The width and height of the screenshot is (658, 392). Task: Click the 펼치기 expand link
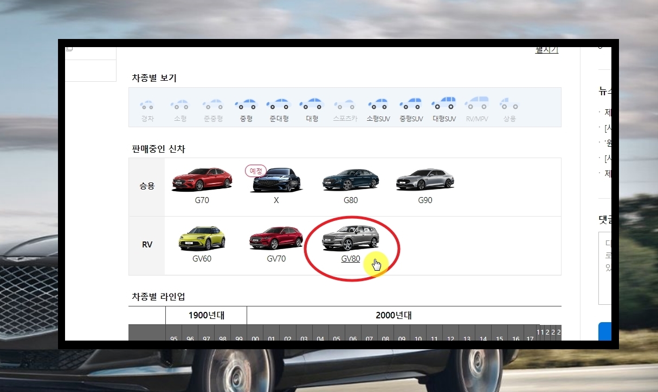[546, 50]
